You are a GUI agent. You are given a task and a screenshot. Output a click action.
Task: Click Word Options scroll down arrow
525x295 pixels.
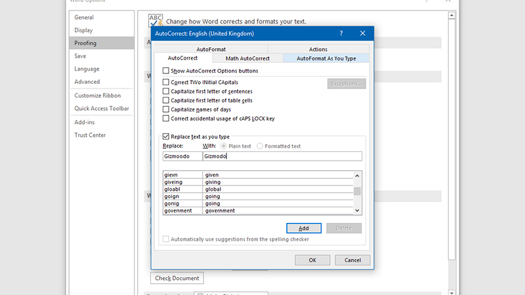pos(451,292)
